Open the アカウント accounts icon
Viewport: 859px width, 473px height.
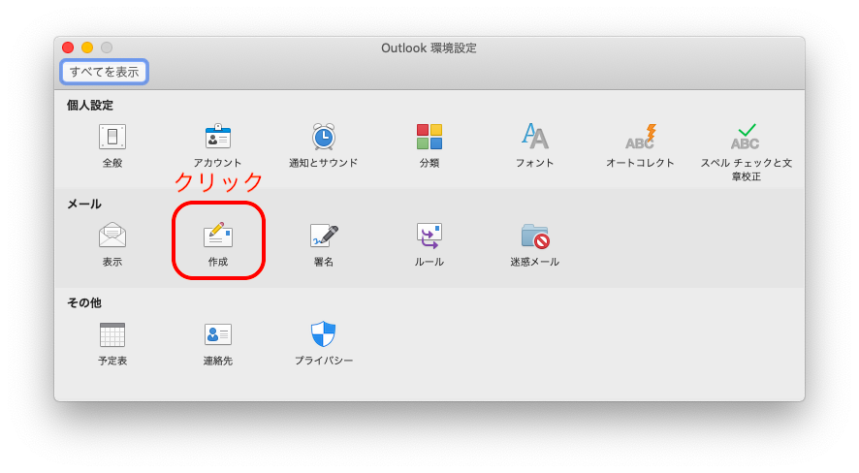(218, 137)
